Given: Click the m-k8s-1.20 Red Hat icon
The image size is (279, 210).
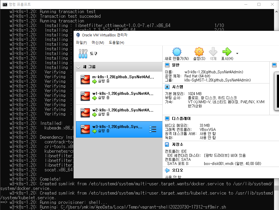Looking at the screenshot, I should pos(85,80).
